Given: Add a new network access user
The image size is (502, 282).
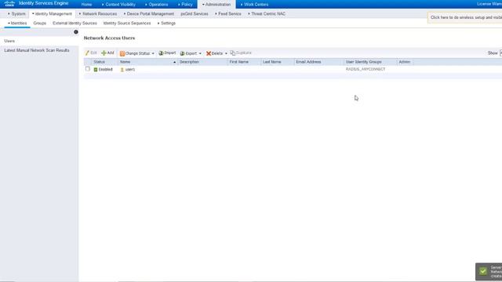Looking at the screenshot, I should tap(107, 52).
